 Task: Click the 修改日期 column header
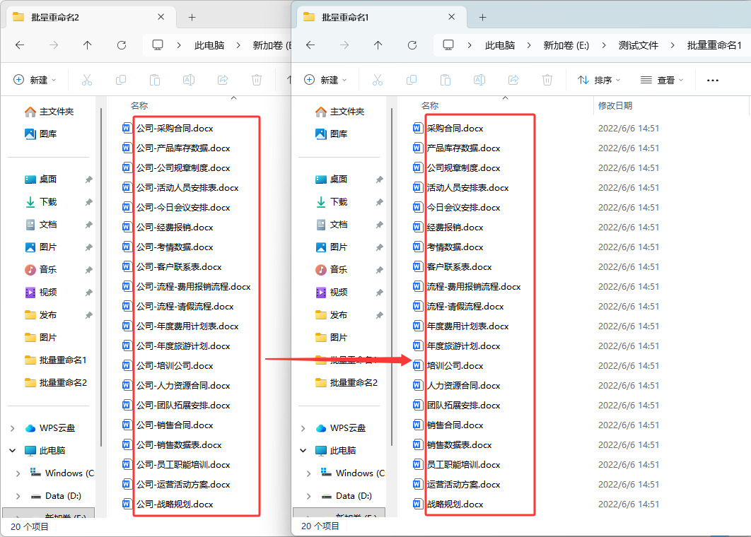[615, 105]
